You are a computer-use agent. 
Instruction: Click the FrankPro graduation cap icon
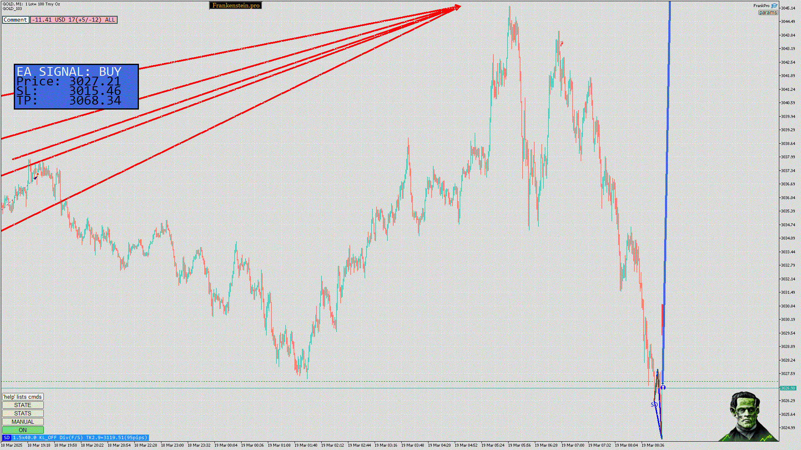(x=774, y=6)
